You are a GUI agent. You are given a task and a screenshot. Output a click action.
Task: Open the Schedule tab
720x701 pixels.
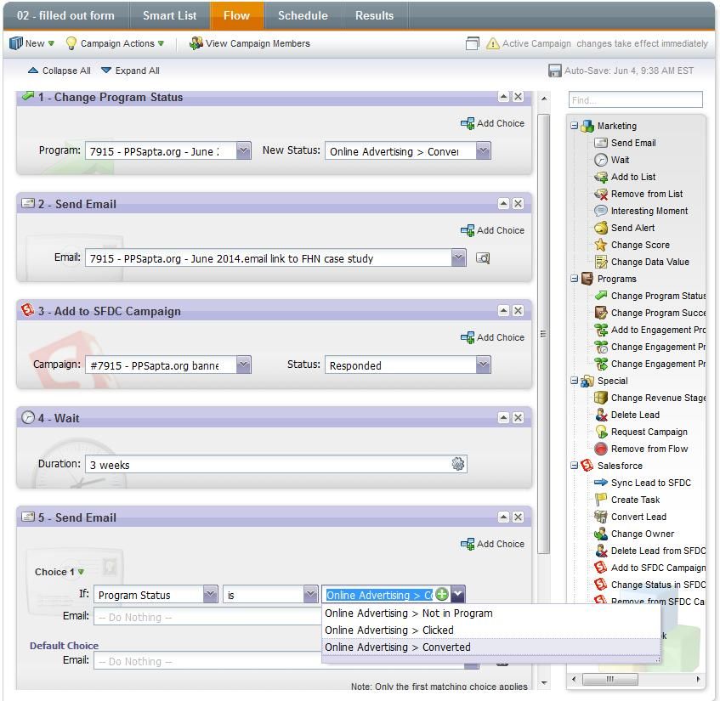302,15
